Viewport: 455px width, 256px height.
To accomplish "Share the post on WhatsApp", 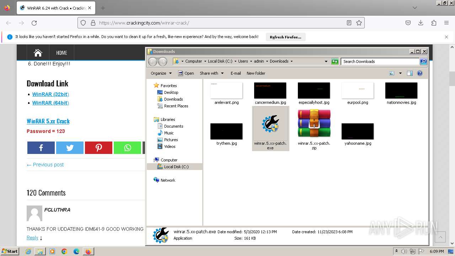I will tap(127, 148).
